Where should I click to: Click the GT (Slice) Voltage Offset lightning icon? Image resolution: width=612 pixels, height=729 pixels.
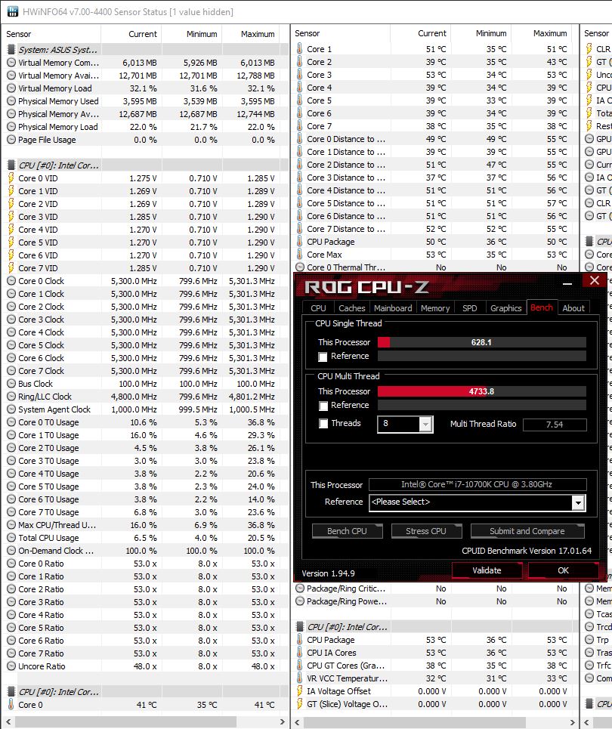coord(299,704)
